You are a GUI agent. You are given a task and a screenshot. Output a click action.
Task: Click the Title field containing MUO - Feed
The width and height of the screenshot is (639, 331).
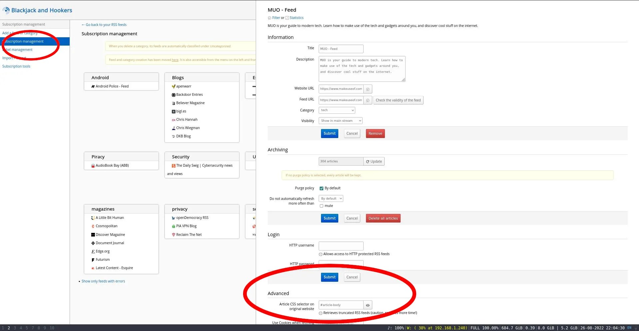(x=341, y=49)
